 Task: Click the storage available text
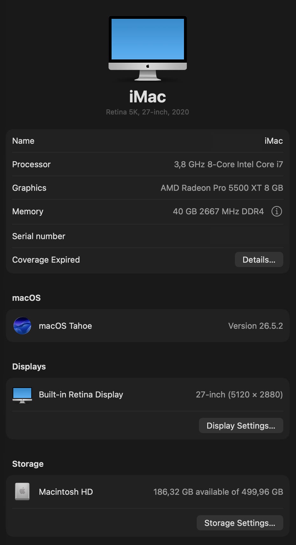218,492
